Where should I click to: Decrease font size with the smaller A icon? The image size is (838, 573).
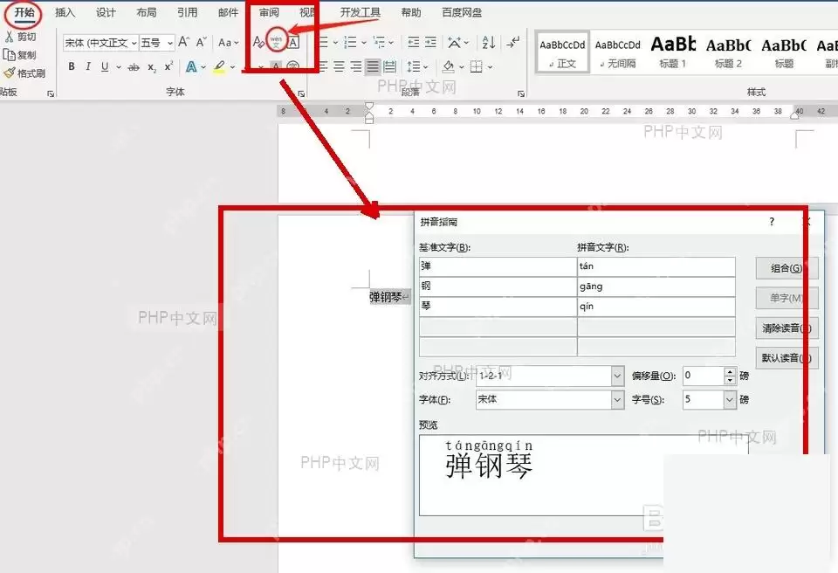click(202, 42)
